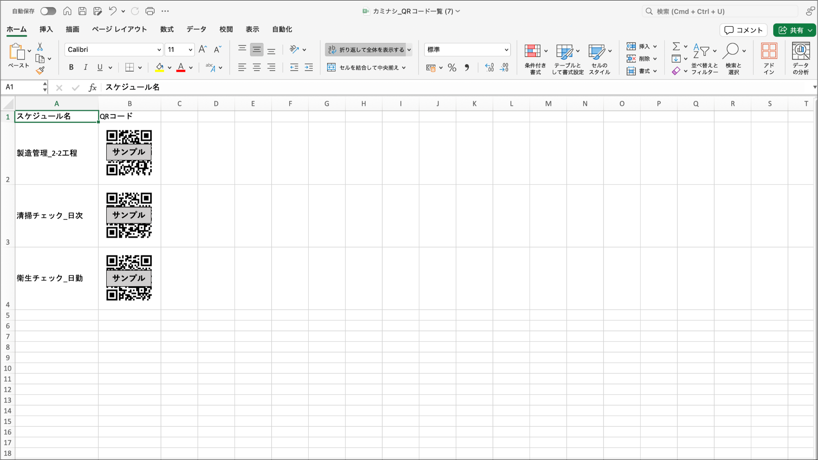Open the Calibri font name dropdown
This screenshot has width=818, height=460.
click(x=159, y=50)
